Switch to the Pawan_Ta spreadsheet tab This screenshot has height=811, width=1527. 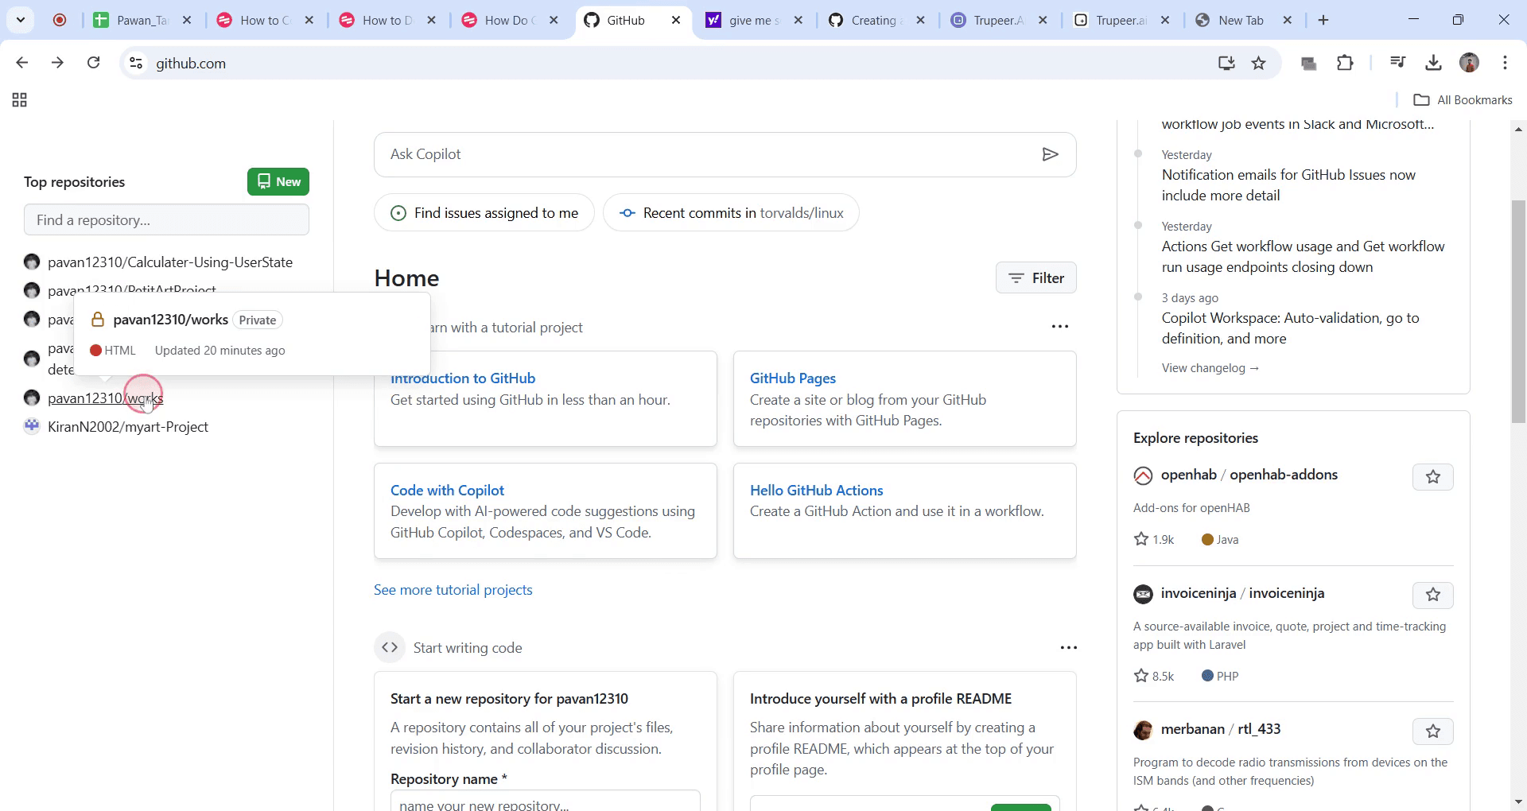[x=143, y=20]
